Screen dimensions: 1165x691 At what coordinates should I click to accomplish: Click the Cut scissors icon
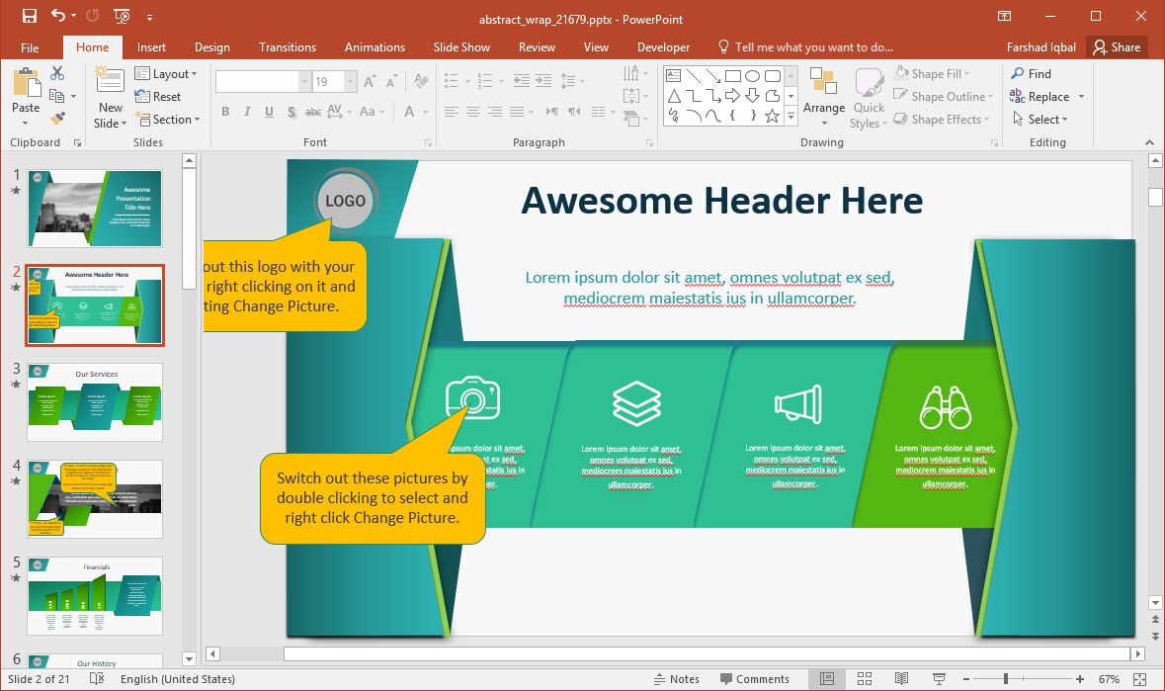coord(57,73)
